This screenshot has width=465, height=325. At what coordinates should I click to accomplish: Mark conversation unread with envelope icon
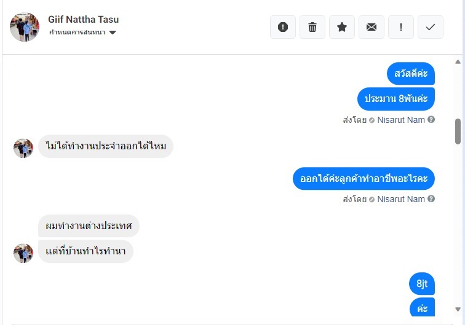372,27
